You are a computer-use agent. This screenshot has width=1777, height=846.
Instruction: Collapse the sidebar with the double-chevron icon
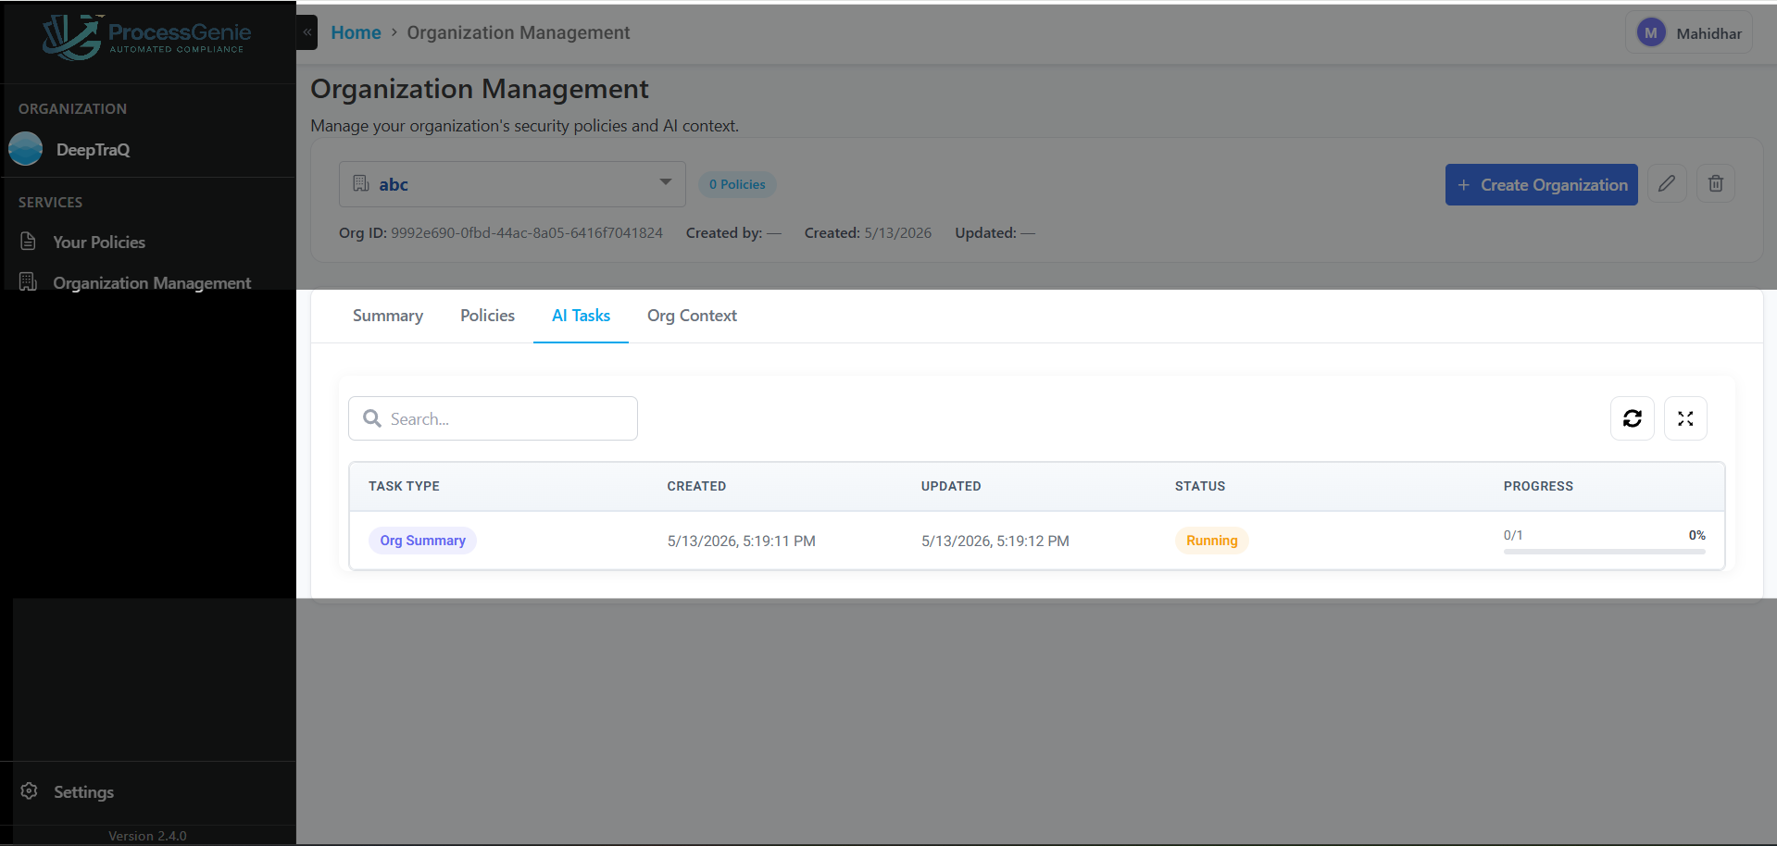tap(307, 32)
